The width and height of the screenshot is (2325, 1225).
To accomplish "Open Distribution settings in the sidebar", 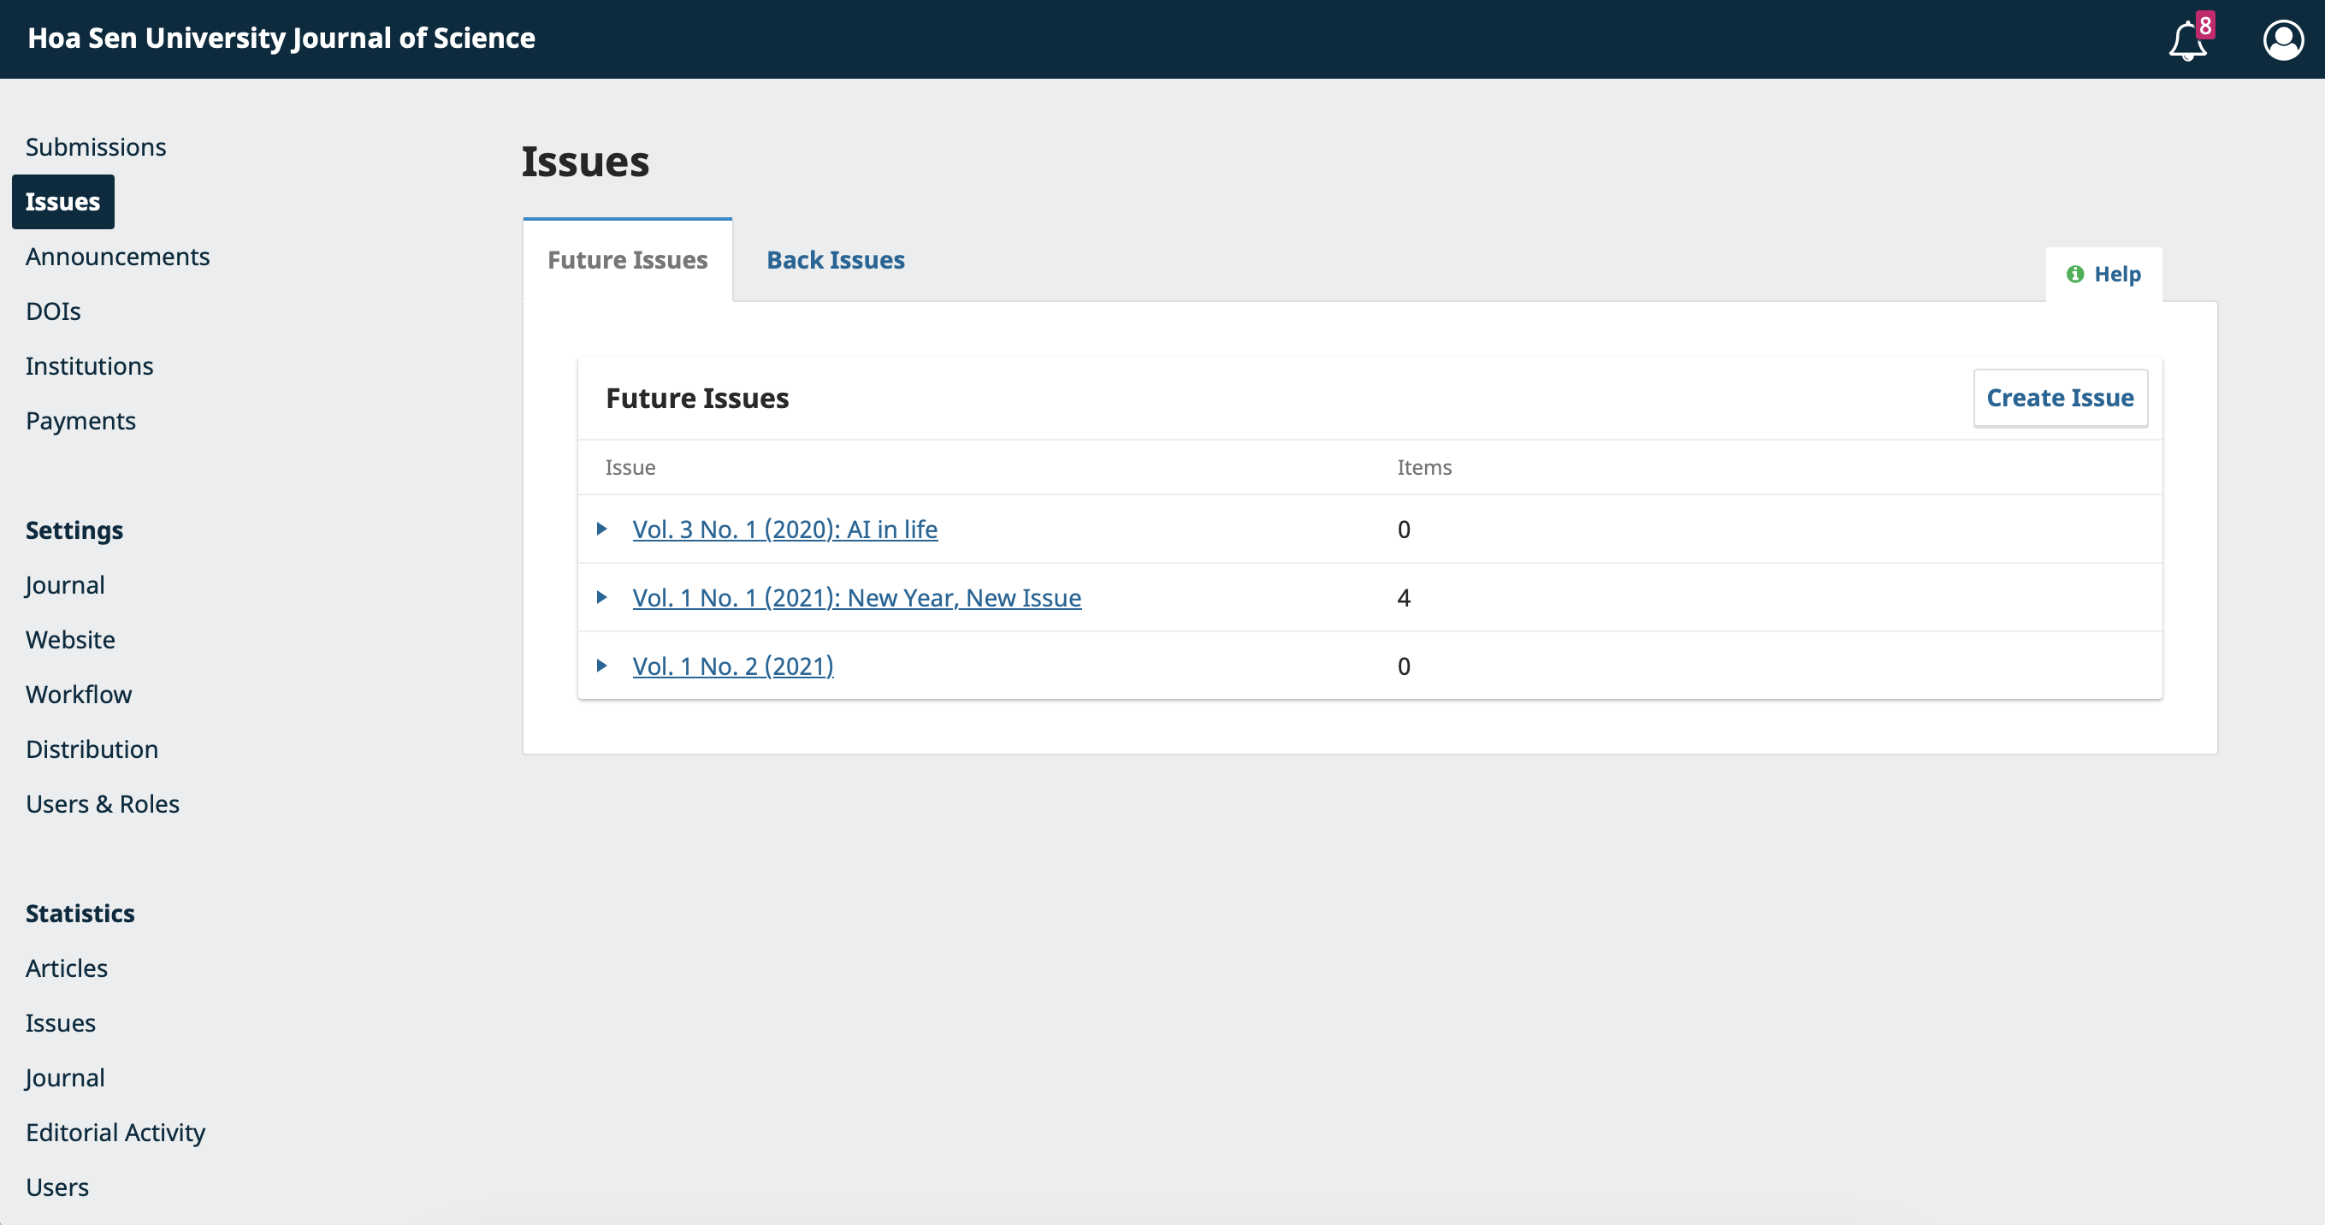I will [x=92, y=749].
